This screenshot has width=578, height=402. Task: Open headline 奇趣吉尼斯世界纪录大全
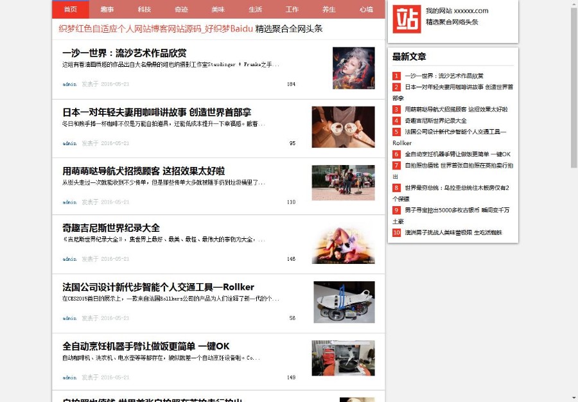(x=111, y=228)
